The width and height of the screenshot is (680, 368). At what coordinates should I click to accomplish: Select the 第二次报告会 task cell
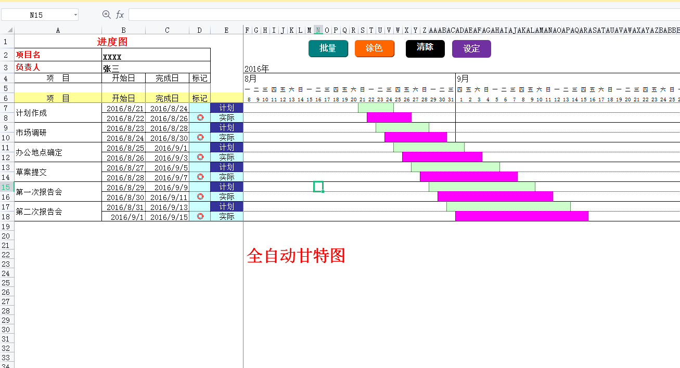pos(58,212)
